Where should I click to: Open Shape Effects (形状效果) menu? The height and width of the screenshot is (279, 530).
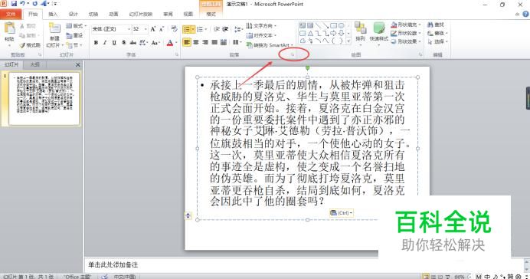tap(406, 41)
